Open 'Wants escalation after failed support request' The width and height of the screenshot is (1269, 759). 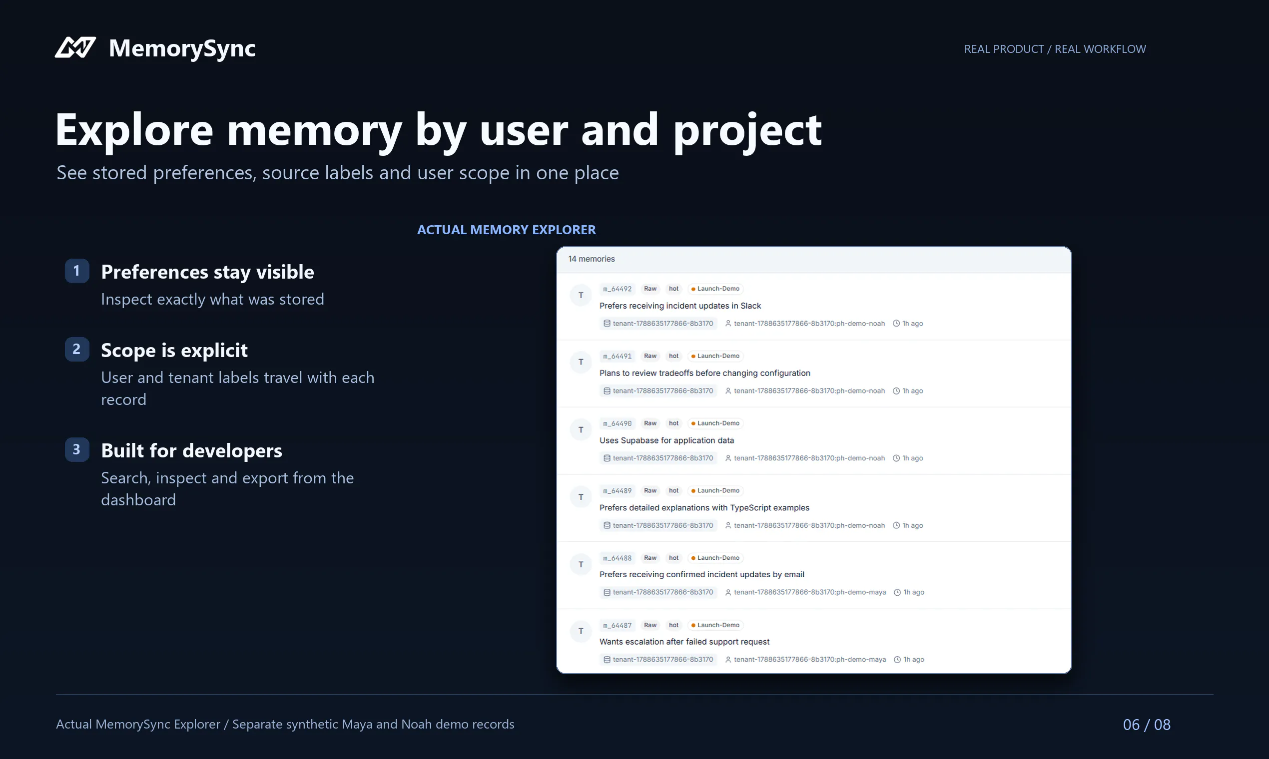click(x=684, y=642)
